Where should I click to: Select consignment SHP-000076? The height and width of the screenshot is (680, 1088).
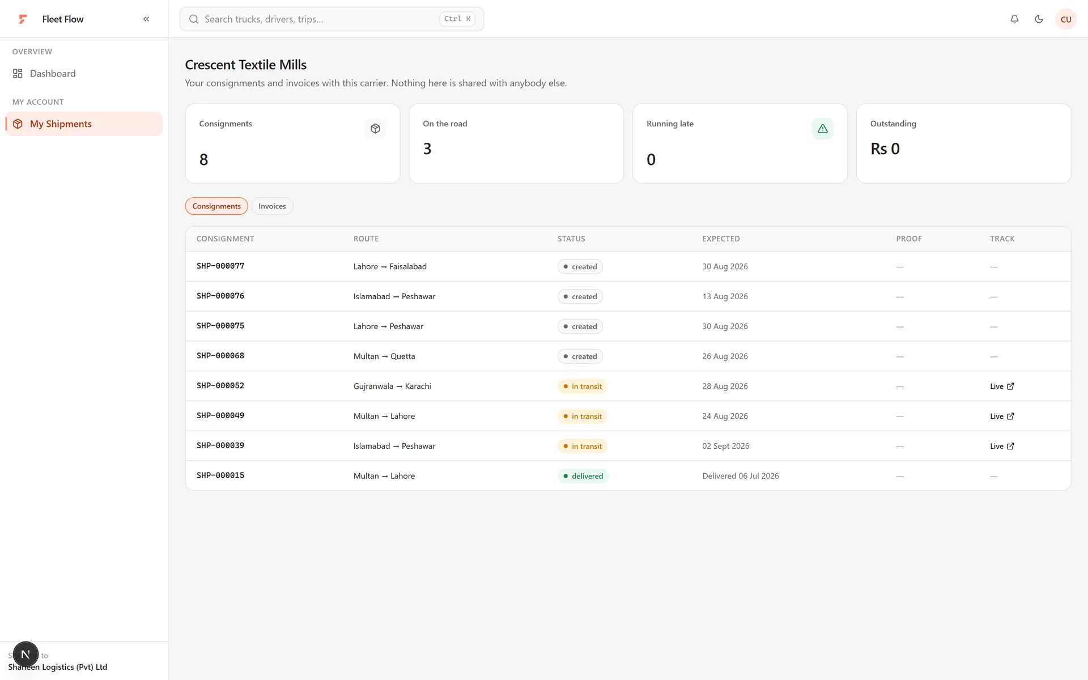point(220,296)
